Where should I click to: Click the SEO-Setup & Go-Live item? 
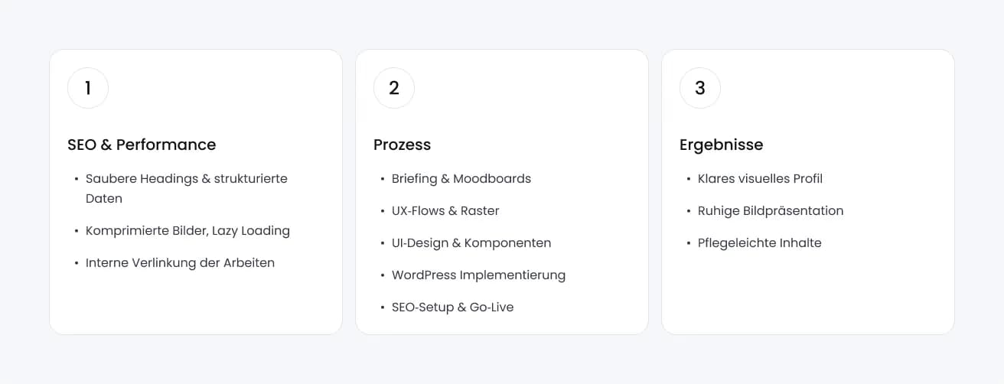[452, 307]
